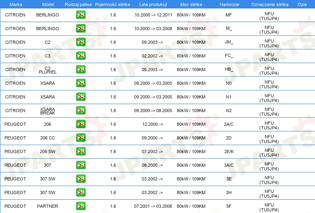The height and width of the screenshot is (213, 315).
Task: Click the M_ body code cell
Action: 229,29
